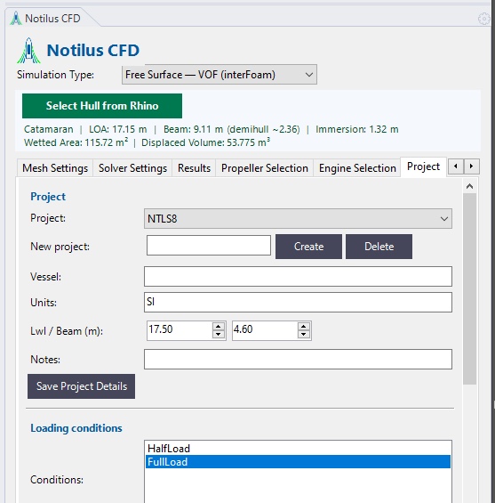Decrease the Lwl value with down arrow
This screenshot has width=495, height=503.
click(x=219, y=335)
